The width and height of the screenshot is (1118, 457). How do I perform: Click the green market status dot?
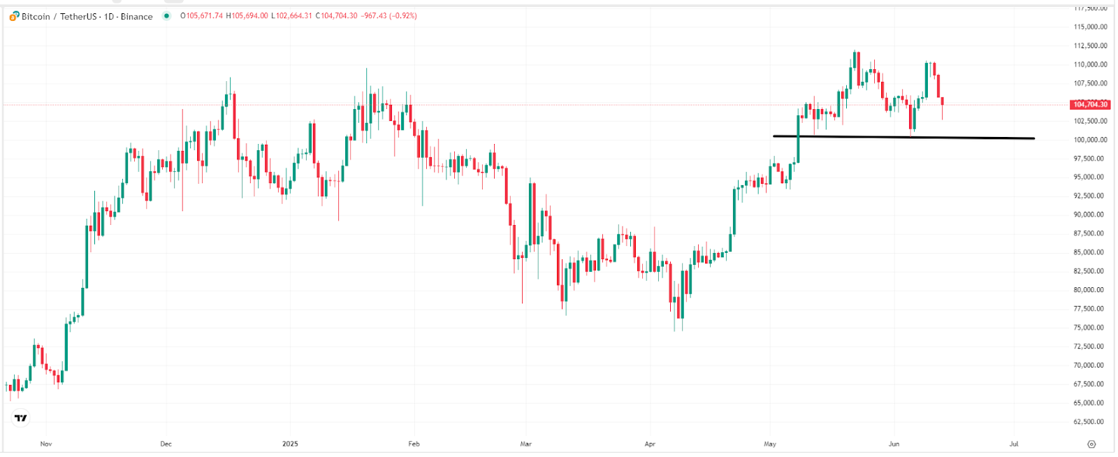166,16
